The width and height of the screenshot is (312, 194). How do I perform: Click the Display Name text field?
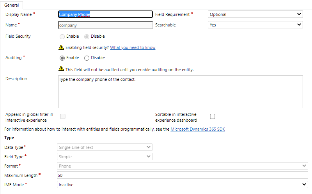pyautogui.click(x=105, y=14)
